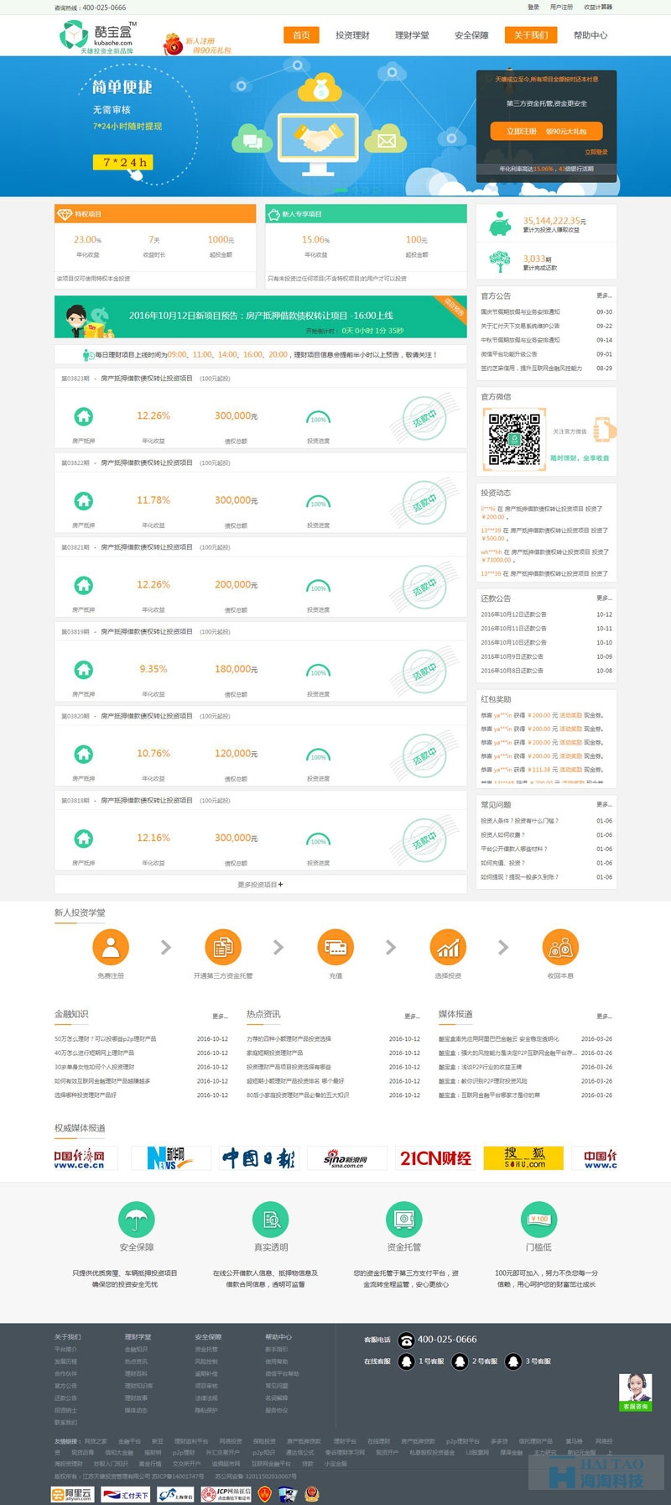Click the 7*24h yellow badge in banner
671x1505 pixels.
(122, 162)
